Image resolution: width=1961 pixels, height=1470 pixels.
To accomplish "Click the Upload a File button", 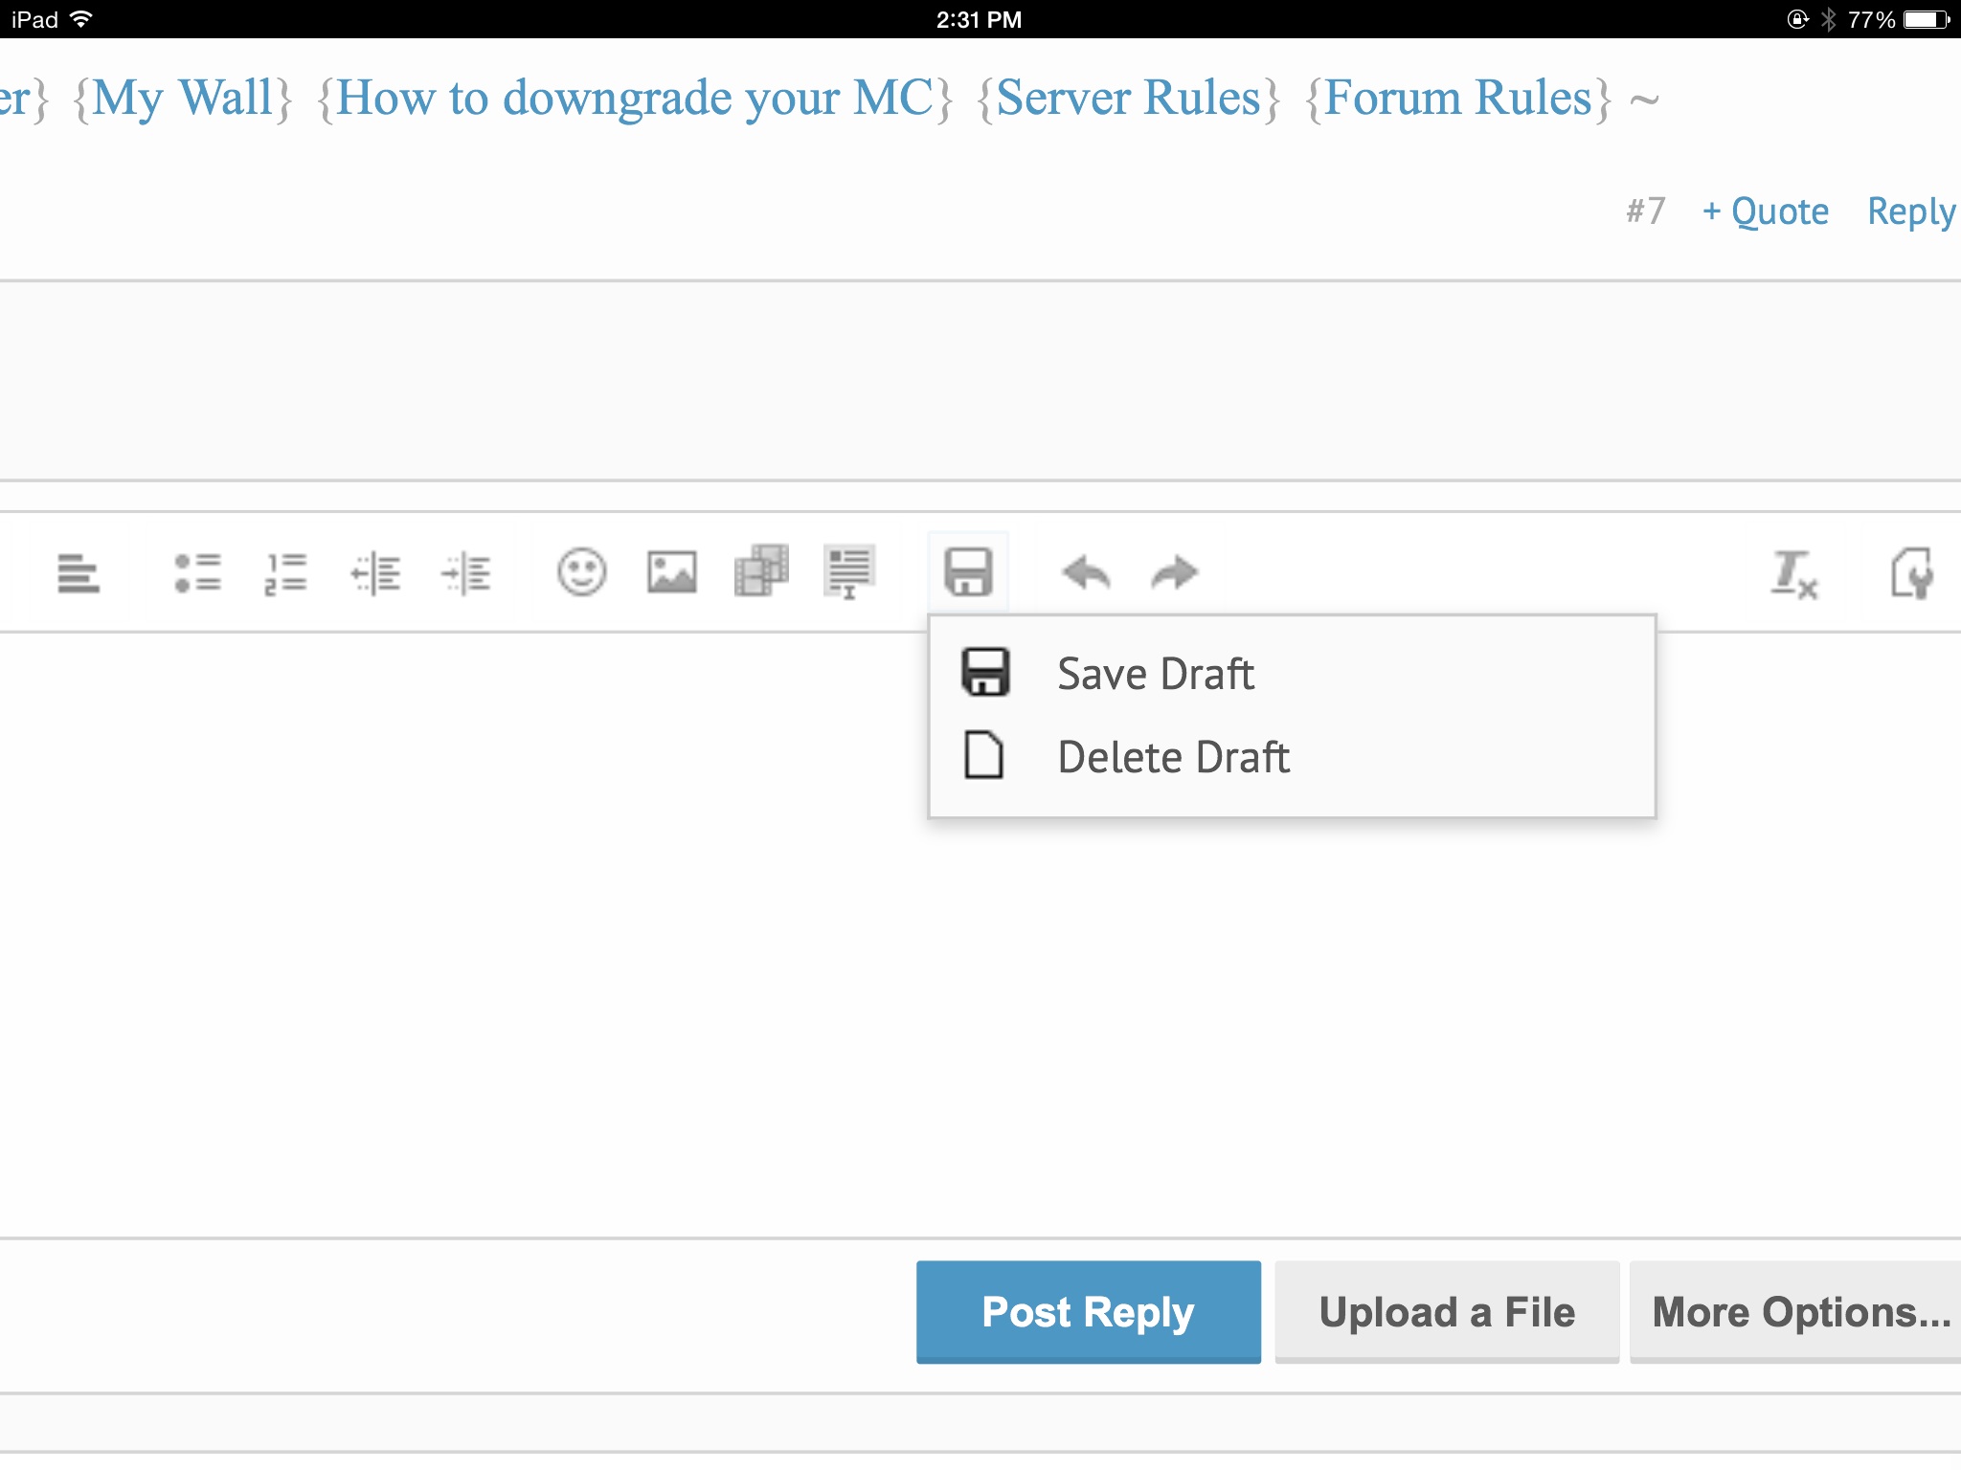I will coord(1446,1312).
